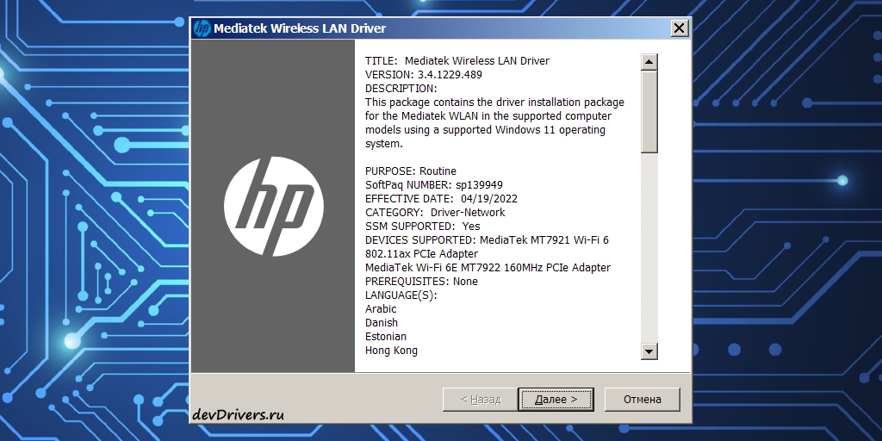Click the HP icon in the title bar

coord(202,28)
